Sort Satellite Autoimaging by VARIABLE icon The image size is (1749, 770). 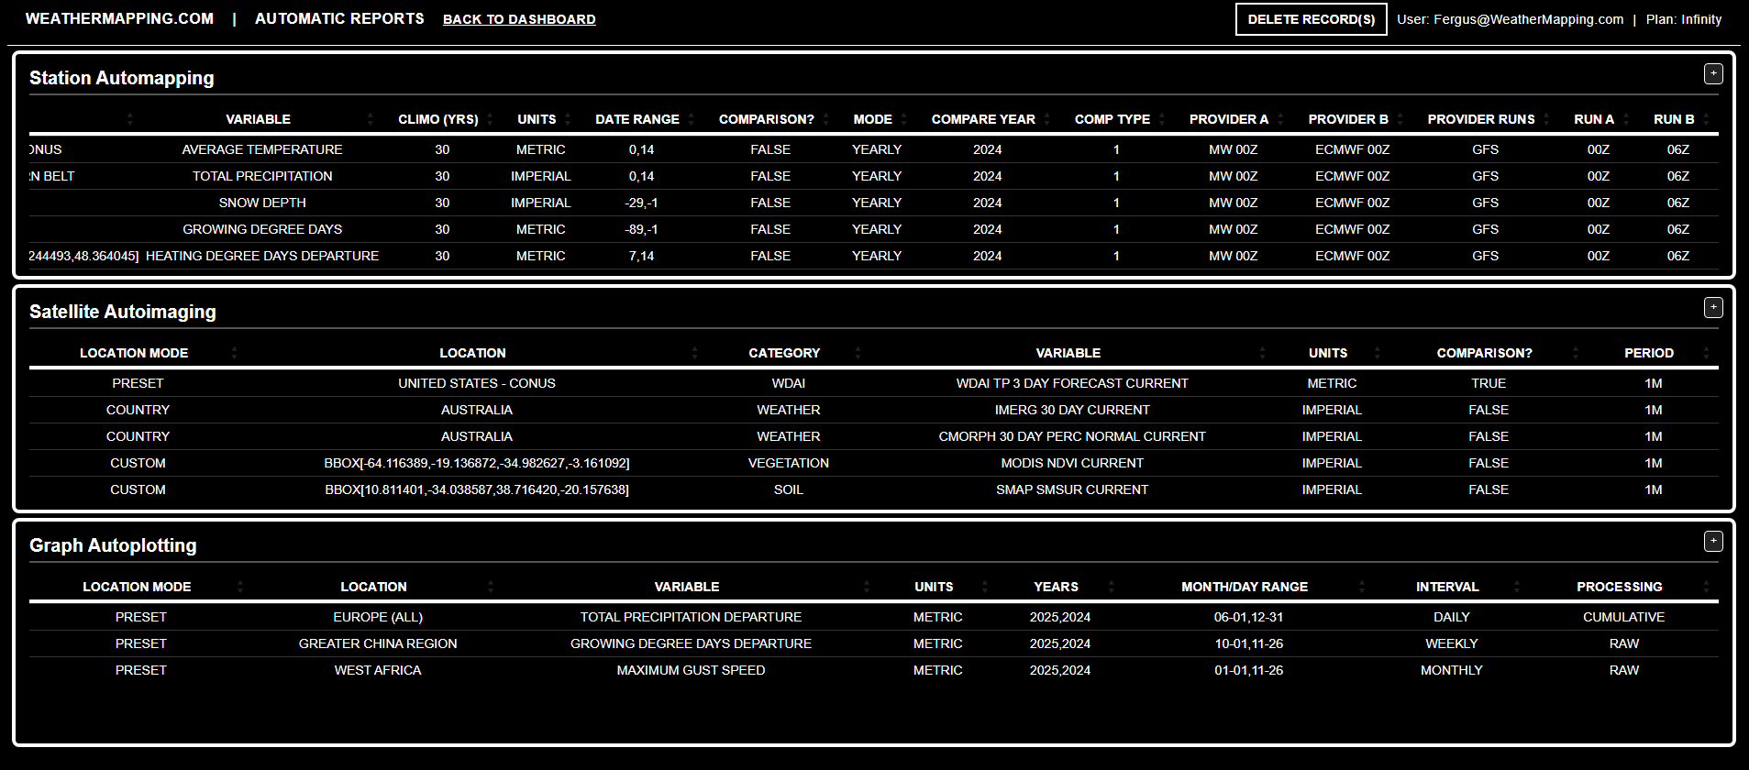coord(1262,353)
